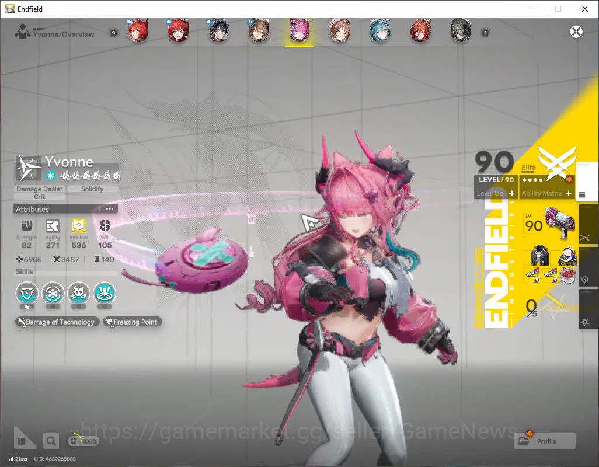599x467 pixels.
Task: Click the Agility attribute icon
Action: [53, 226]
